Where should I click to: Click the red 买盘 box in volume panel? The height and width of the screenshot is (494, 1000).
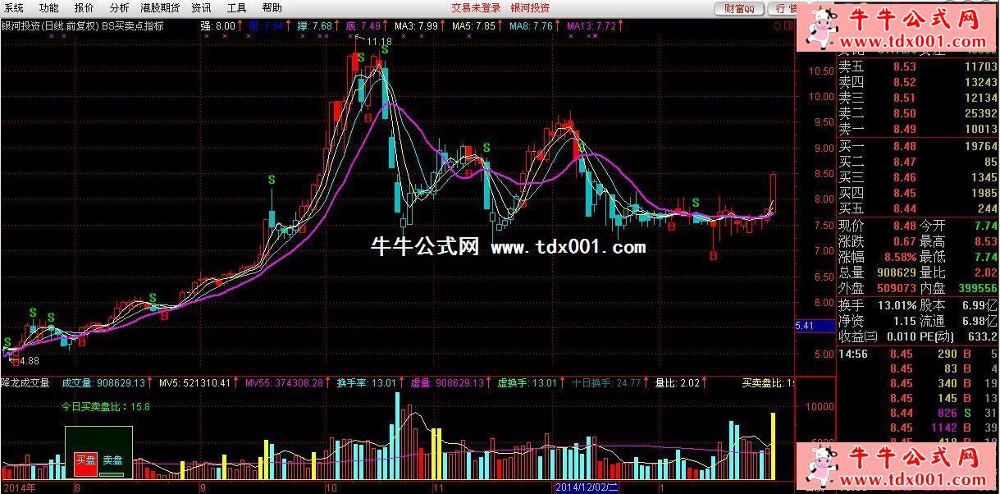pos(85,461)
